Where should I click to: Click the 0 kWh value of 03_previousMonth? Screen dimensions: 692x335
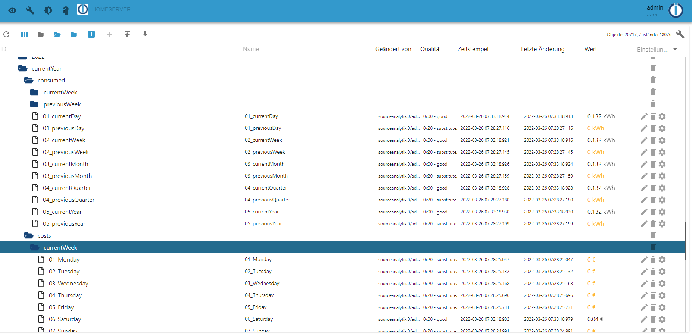coord(595,176)
